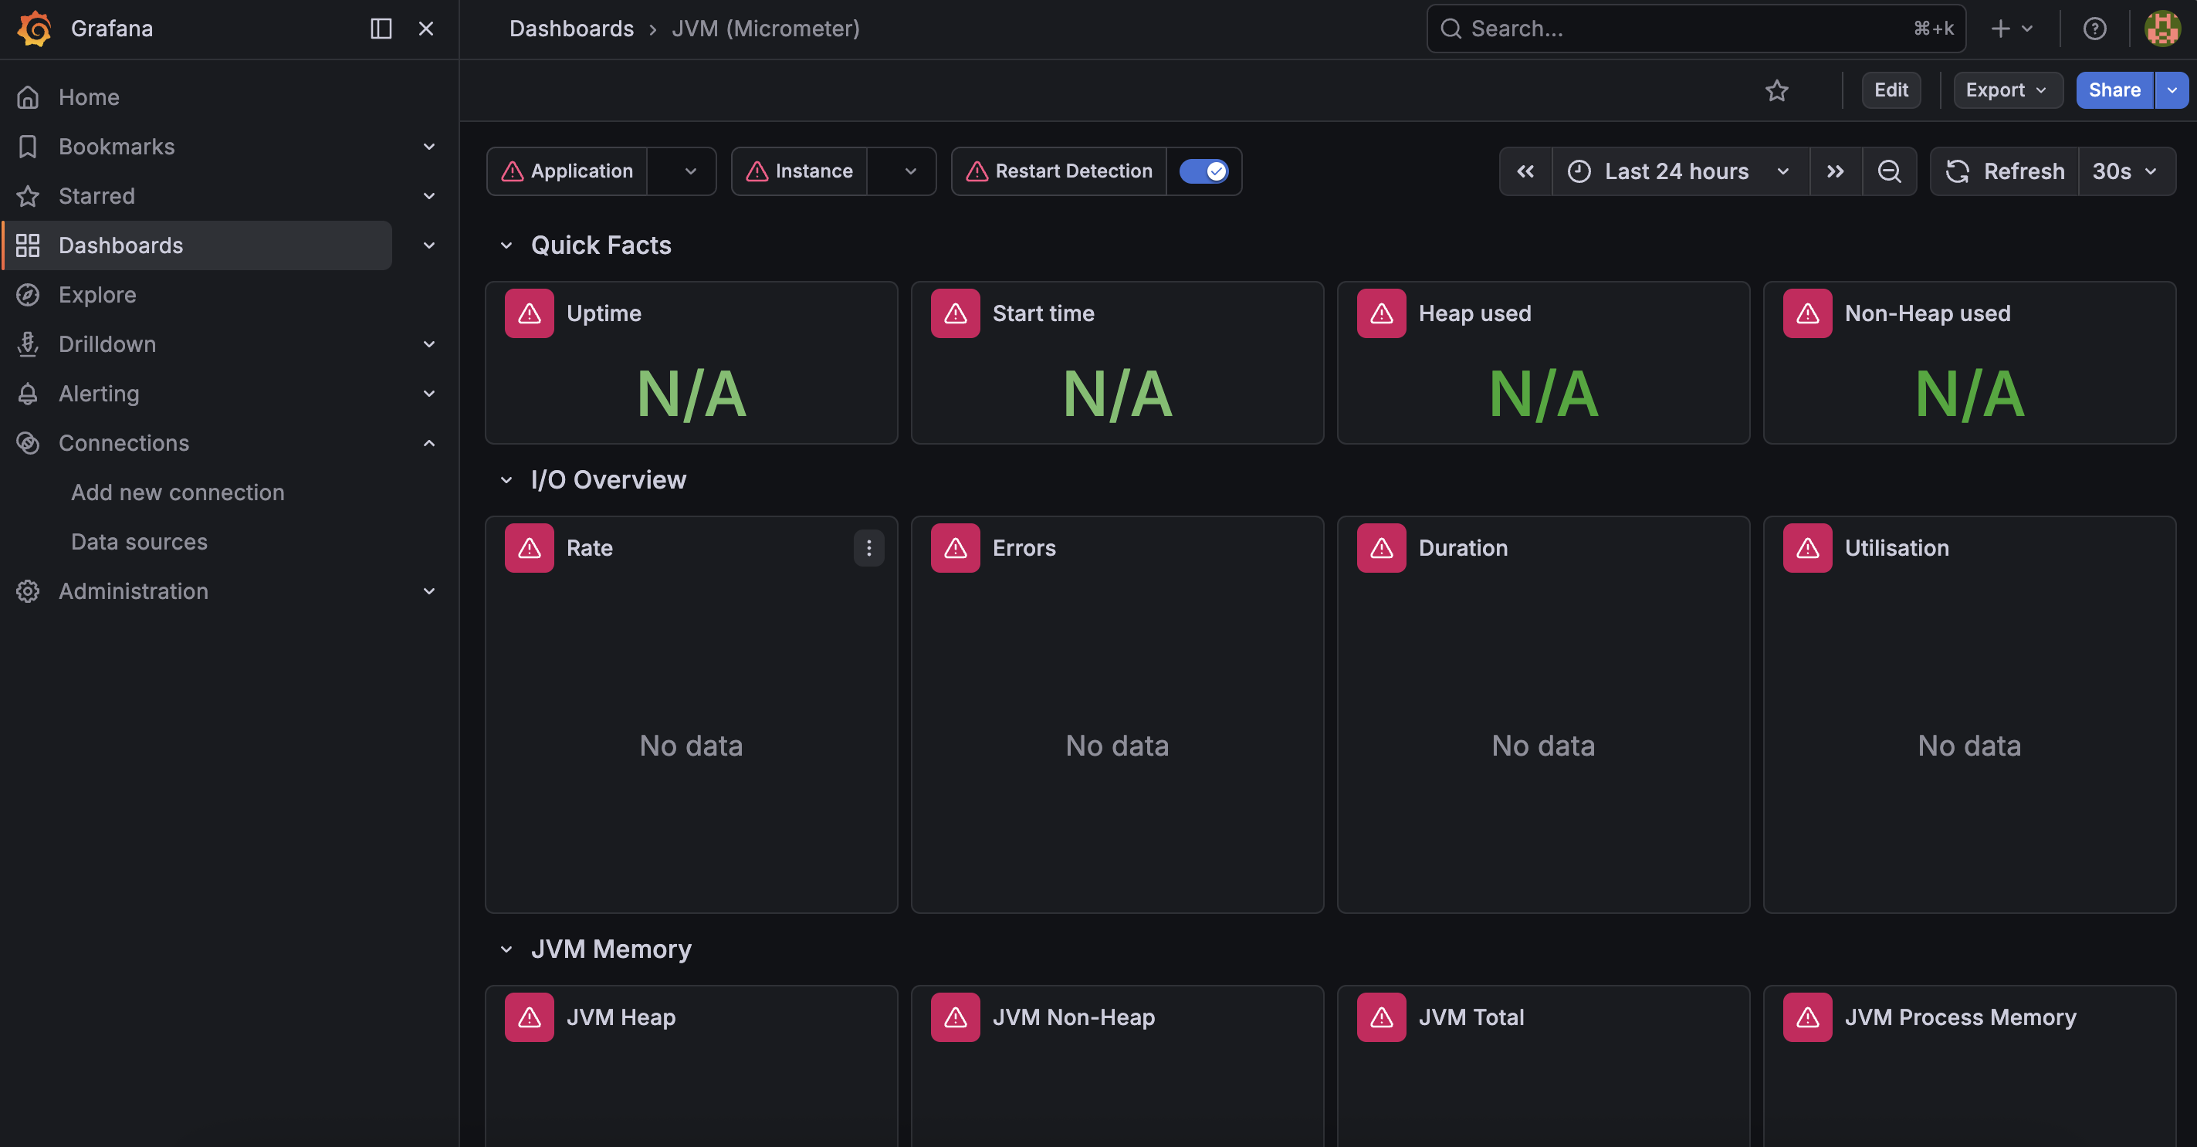Collapse the Quick Facts row

[x=506, y=245]
